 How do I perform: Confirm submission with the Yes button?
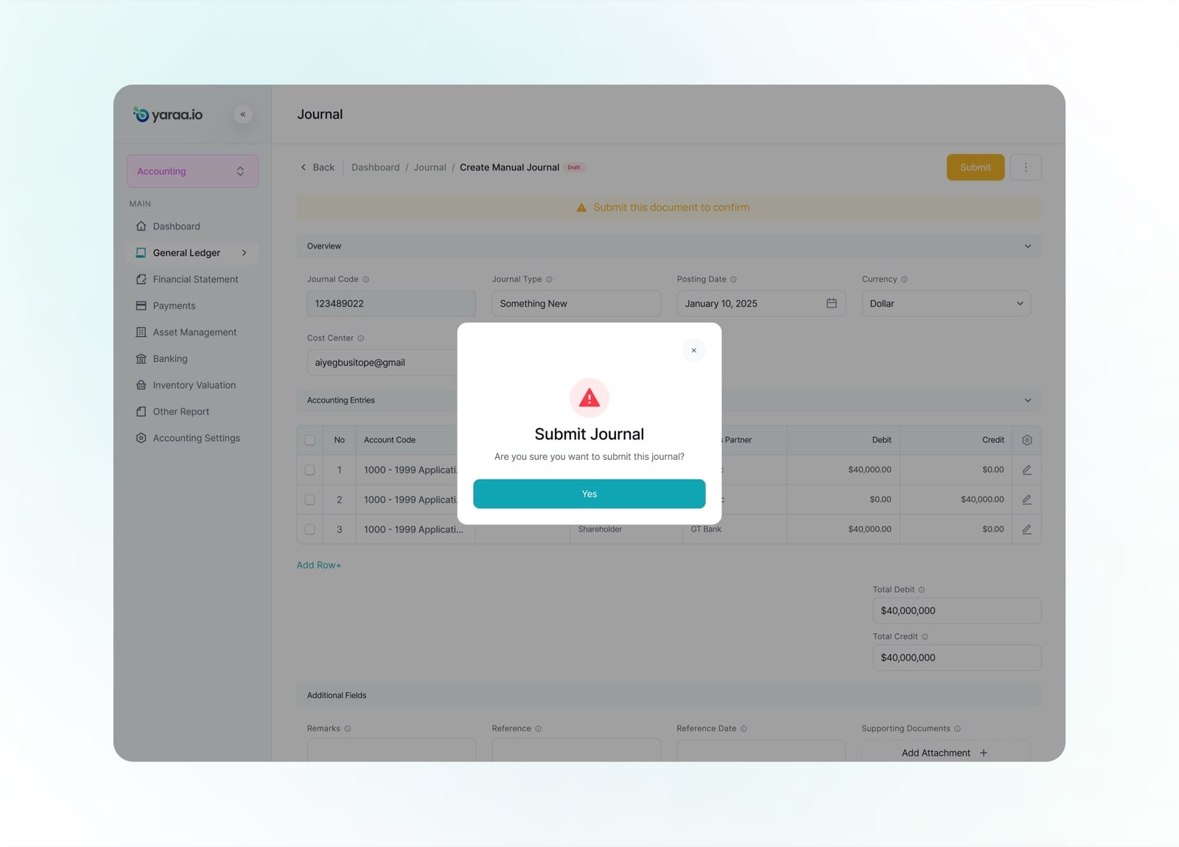coord(589,494)
